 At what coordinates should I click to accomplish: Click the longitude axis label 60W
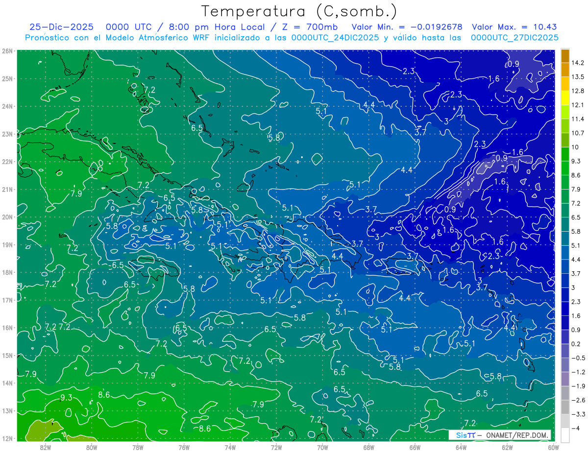coord(553,447)
